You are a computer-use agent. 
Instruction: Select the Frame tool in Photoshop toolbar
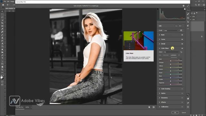(x=2, y=26)
